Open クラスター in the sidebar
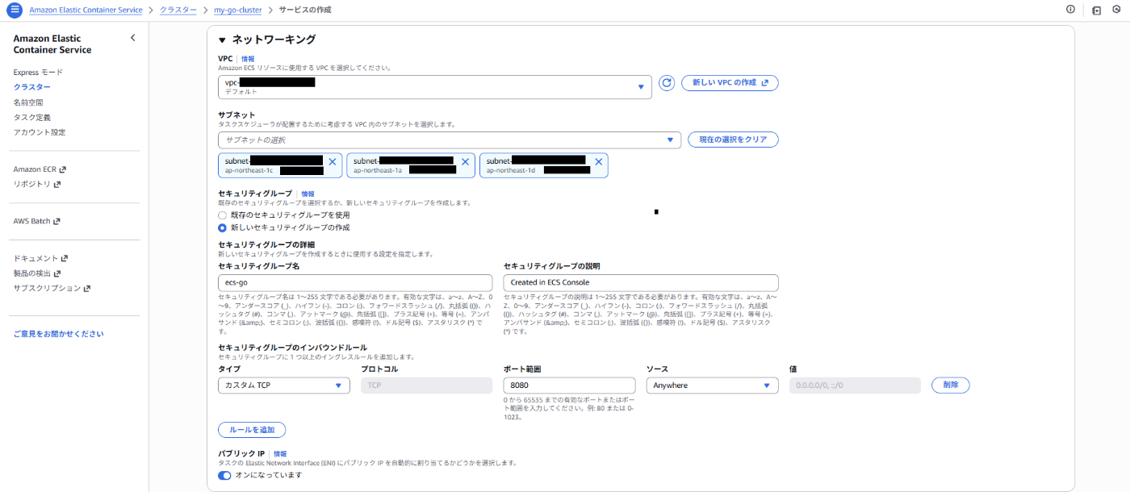 coord(32,87)
